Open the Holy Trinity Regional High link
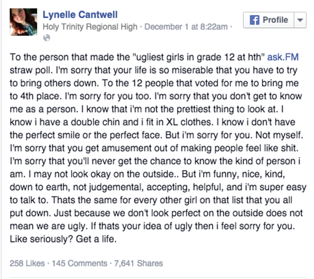Viewport: 314px width, 279px height. pyautogui.click(x=90, y=27)
